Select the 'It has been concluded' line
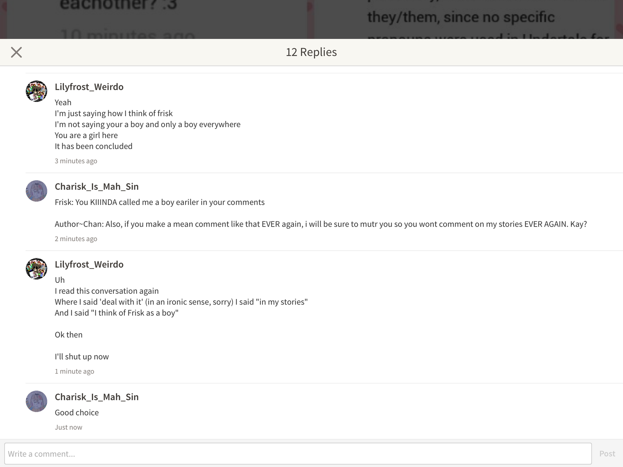The width and height of the screenshot is (623, 467). tap(93, 146)
